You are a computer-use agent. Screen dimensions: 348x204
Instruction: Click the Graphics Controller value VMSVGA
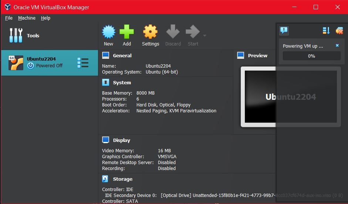167,157
